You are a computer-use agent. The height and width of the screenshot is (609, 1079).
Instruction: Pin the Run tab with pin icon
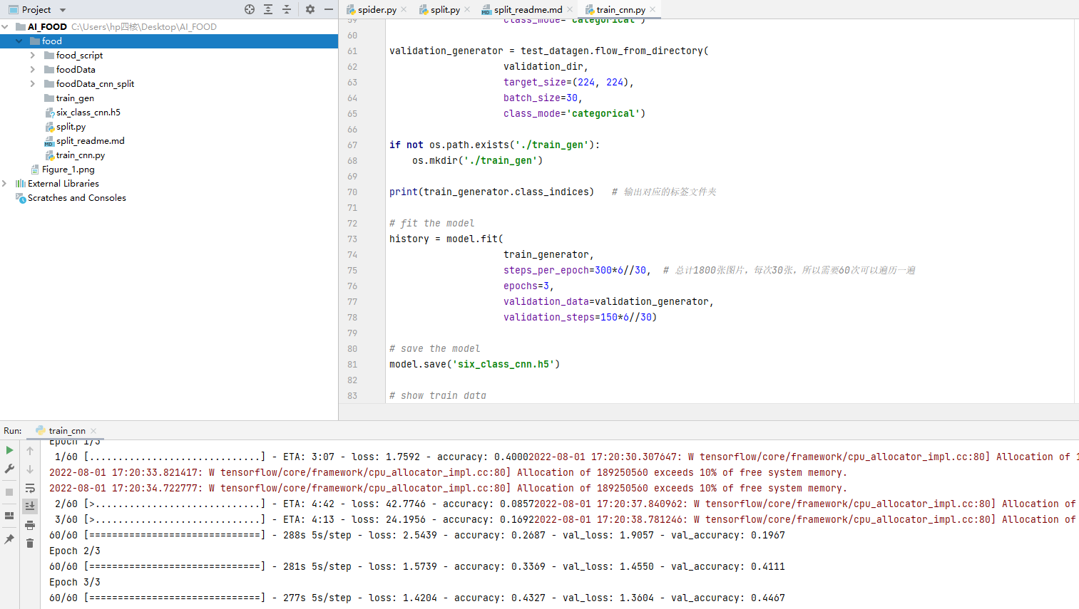[x=9, y=539]
